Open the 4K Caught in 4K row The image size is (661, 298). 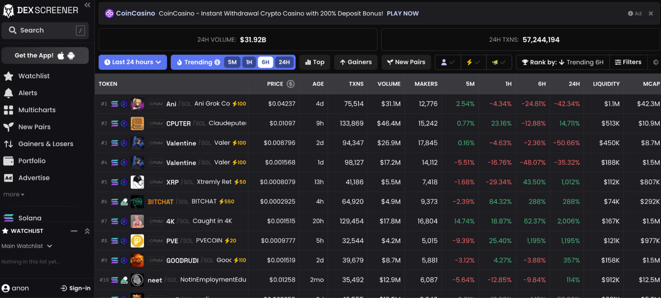pyautogui.click(x=378, y=221)
